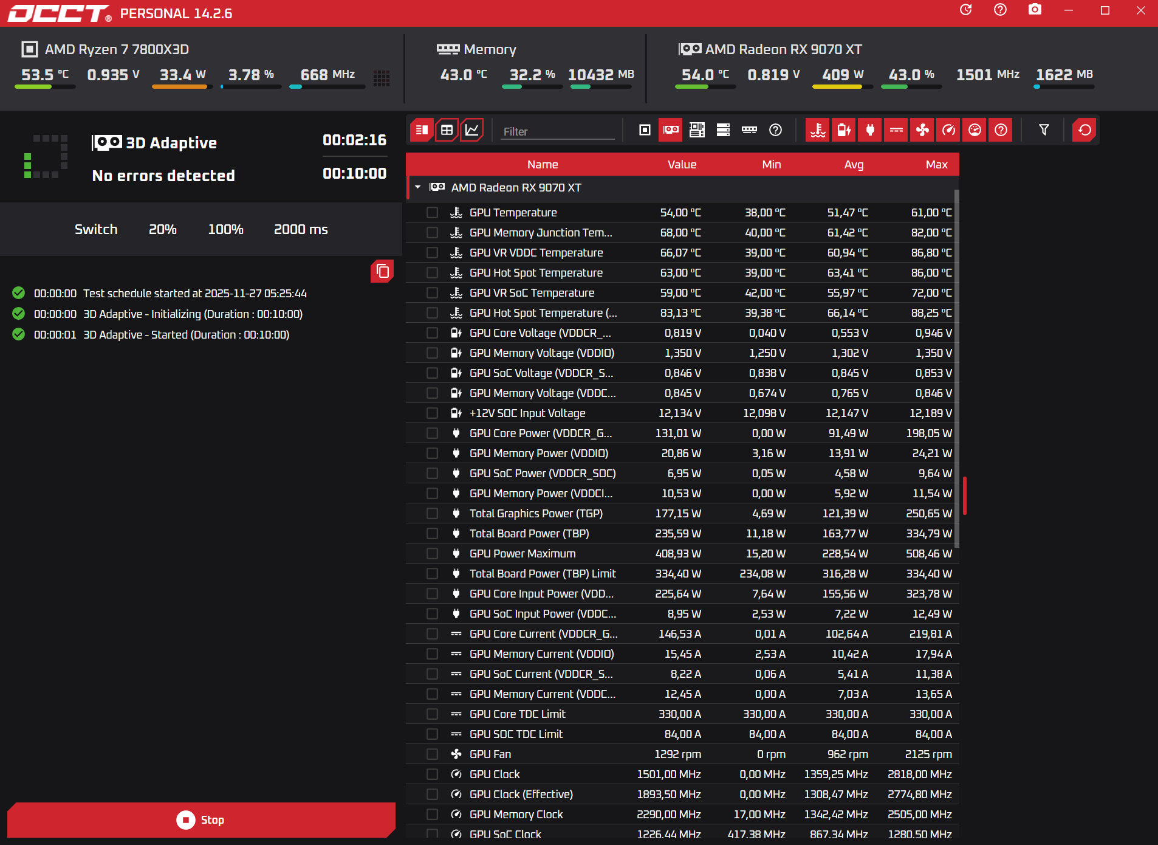The width and height of the screenshot is (1158, 845).
Task: Open the help icon in title bar
Action: click(x=1000, y=10)
